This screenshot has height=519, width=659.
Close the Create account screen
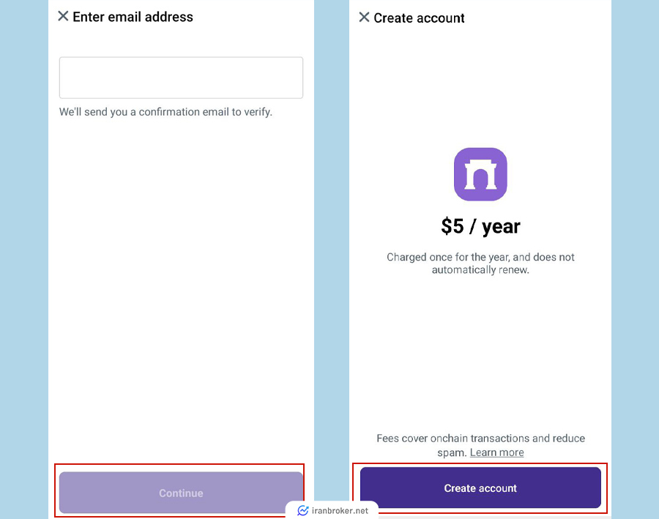pos(364,18)
